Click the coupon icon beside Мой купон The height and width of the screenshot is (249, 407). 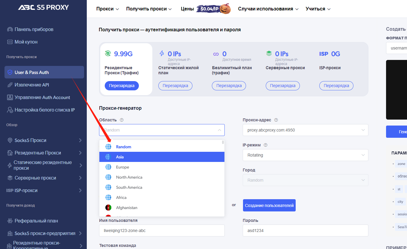10,42
